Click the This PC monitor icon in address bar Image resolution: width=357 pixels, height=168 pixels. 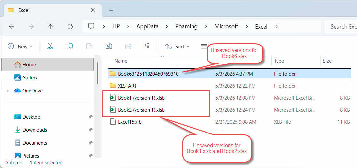[91, 26]
